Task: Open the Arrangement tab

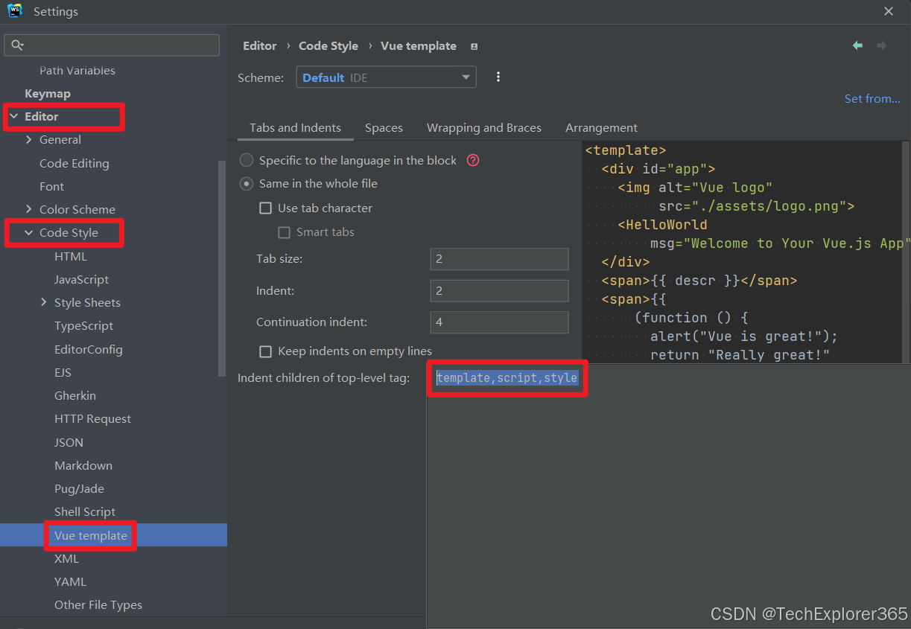Action: [x=601, y=128]
